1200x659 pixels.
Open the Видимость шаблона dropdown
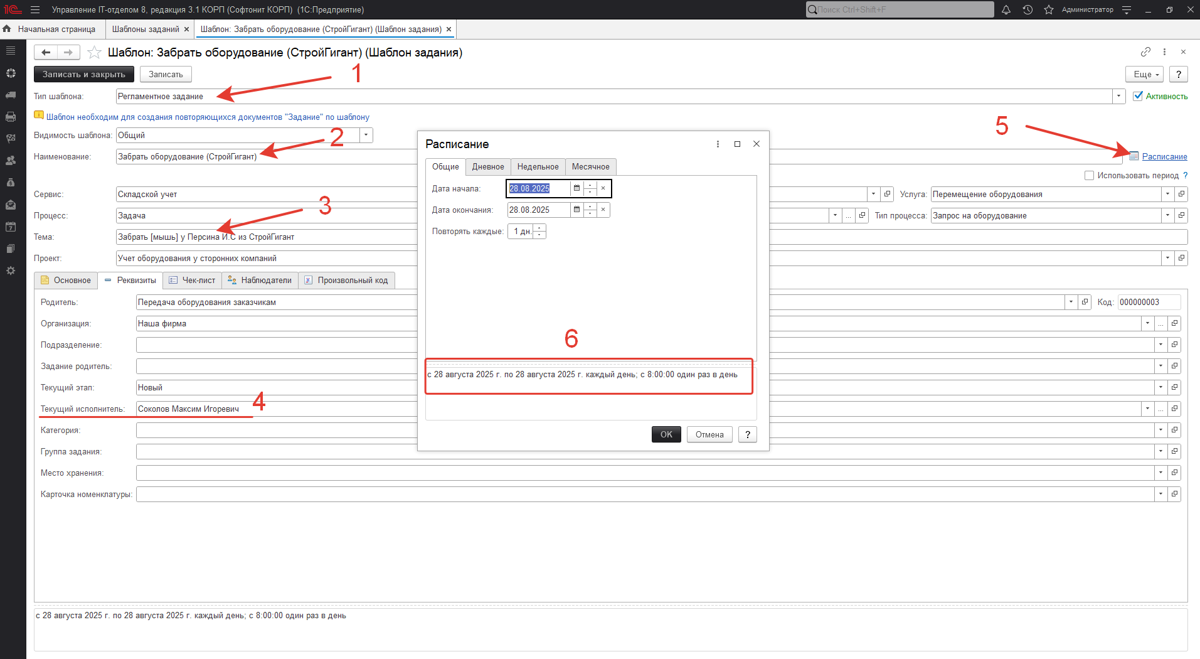point(366,135)
